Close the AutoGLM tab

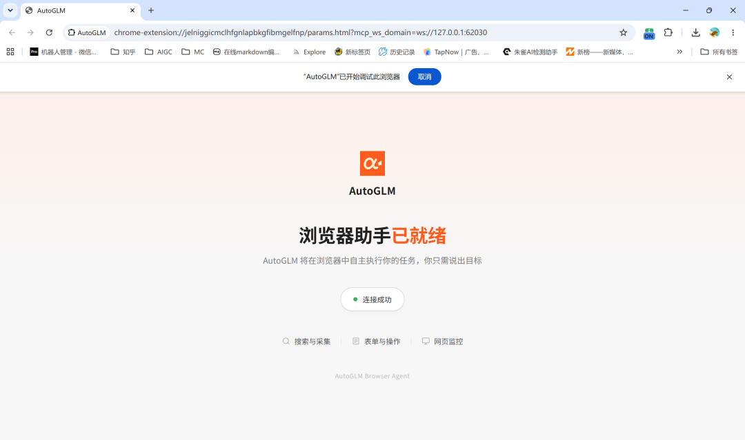click(132, 10)
